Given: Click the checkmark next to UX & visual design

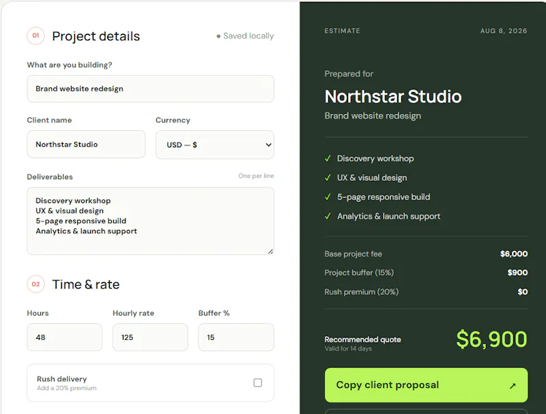Looking at the screenshot, I should [x=328, y=177].
